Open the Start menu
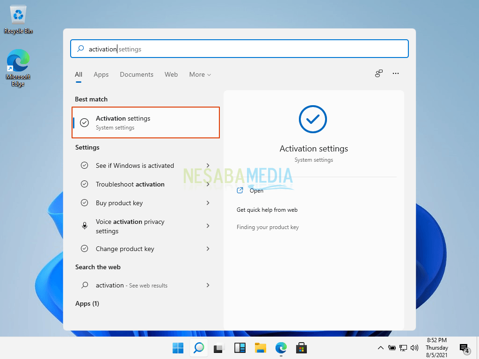This screenshot has height=359, width=479. pos(178,348)
